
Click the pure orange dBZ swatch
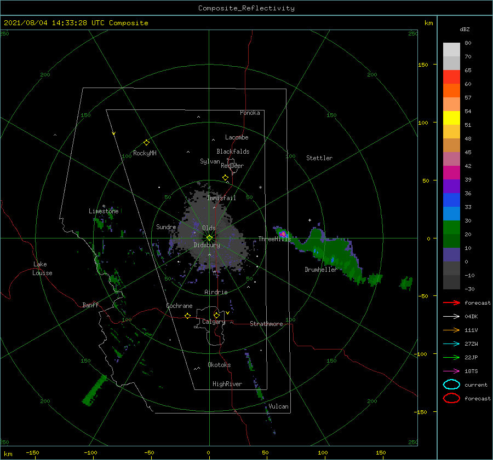pos(451,91)
